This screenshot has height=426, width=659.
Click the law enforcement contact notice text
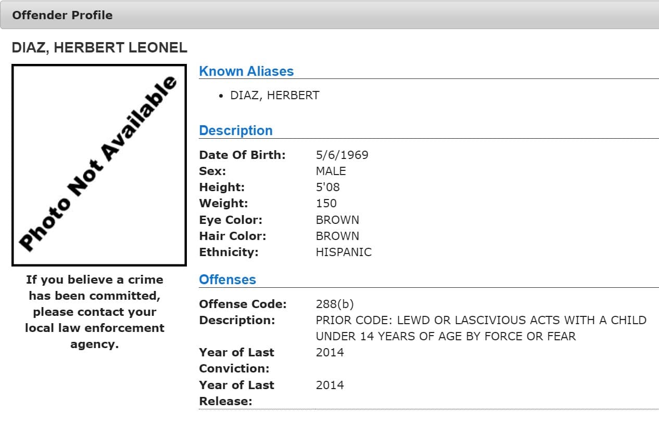pyautogui.click(x=95, y=312)
